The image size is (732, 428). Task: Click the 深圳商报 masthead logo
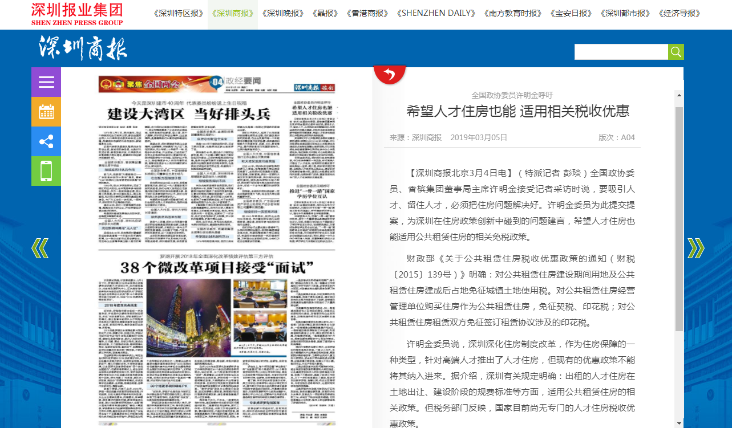click(x=83, y=48)
